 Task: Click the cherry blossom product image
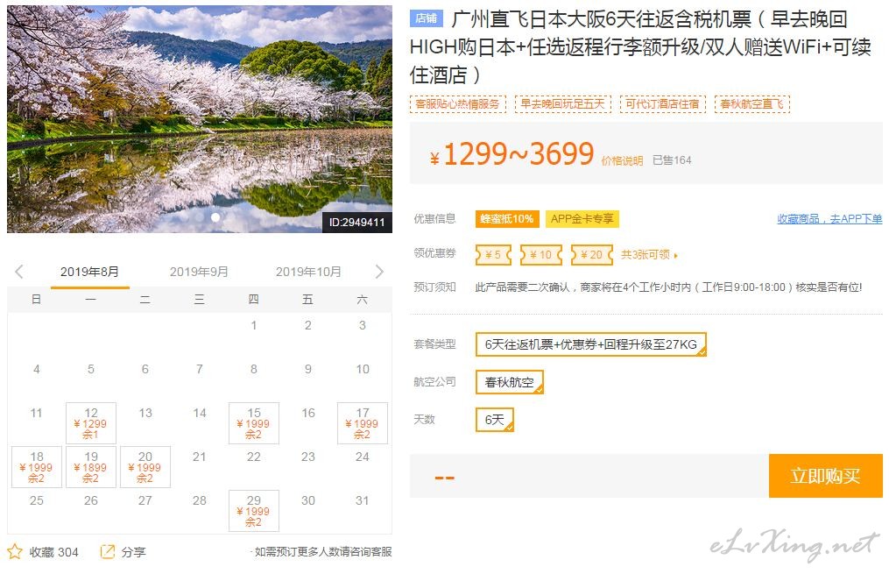coord(200,119)
